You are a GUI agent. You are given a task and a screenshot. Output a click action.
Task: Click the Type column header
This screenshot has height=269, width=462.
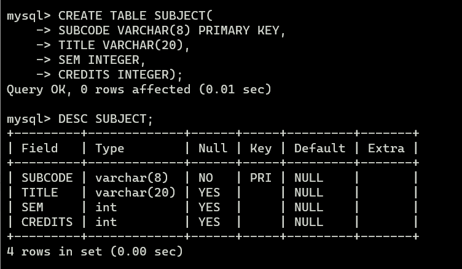[109, 149]
